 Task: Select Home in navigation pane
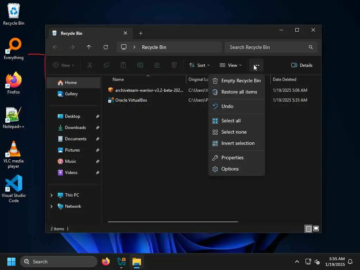point(73,82)
